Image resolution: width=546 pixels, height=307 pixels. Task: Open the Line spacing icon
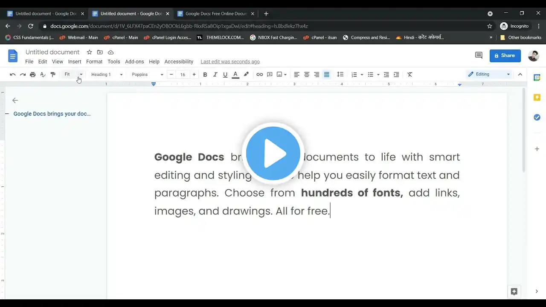pos(340,75)
